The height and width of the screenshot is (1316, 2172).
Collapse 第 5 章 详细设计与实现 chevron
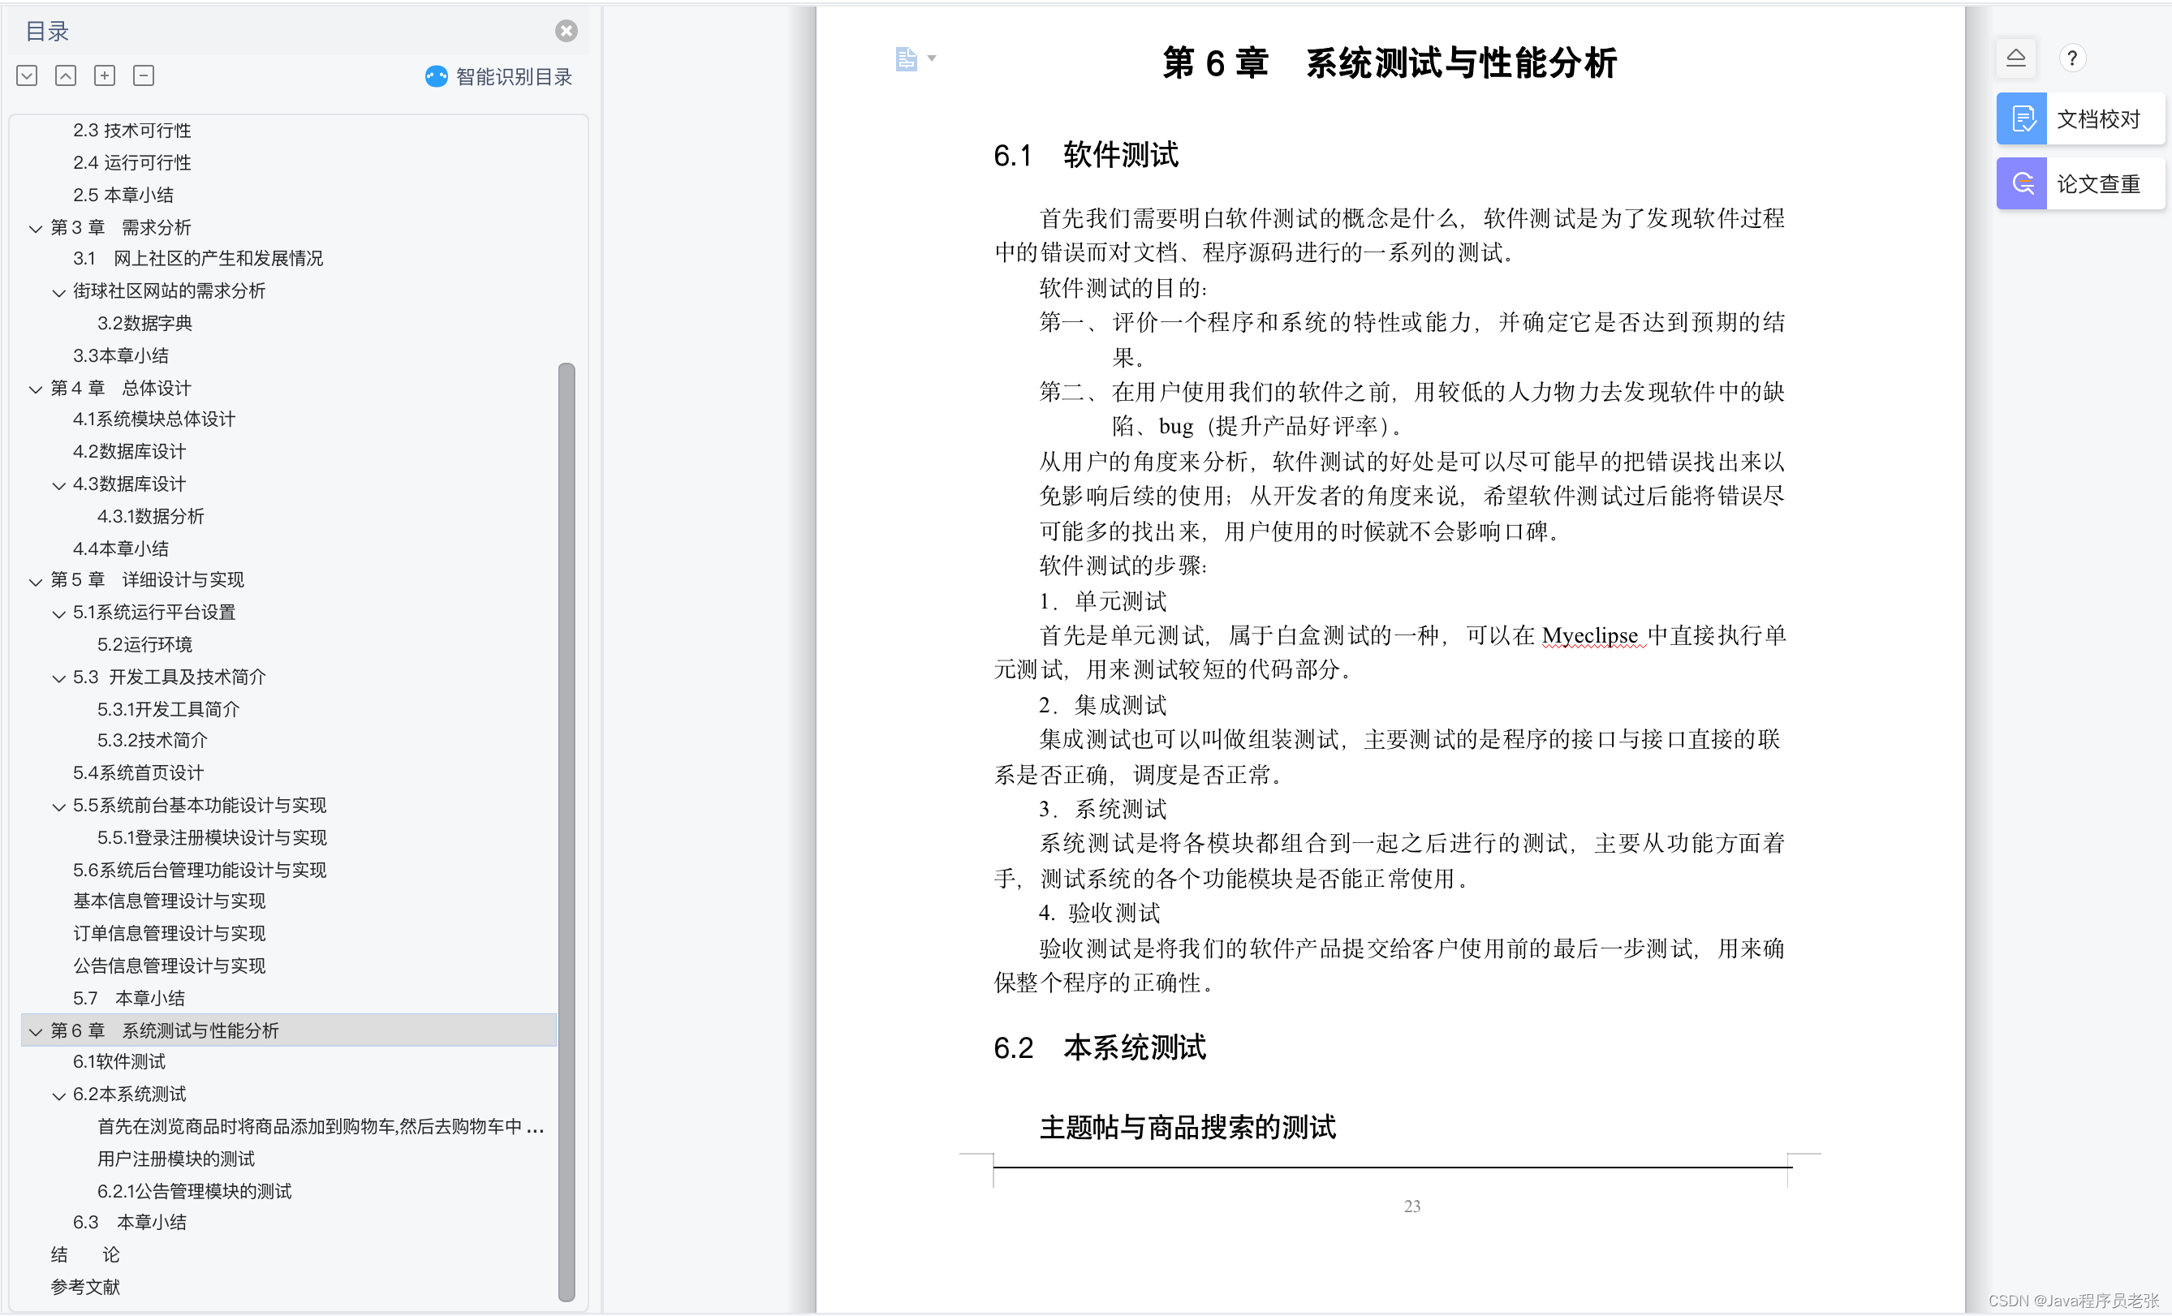[35, 582]
